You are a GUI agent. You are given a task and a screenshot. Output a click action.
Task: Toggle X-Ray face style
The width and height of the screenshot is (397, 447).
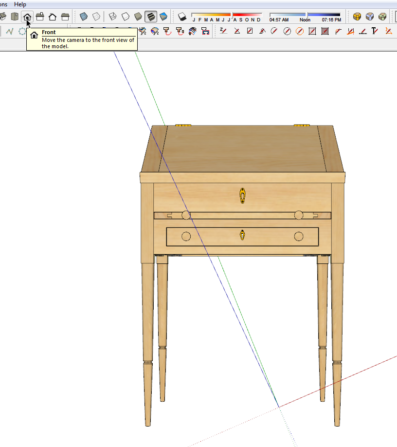[84, 17]
